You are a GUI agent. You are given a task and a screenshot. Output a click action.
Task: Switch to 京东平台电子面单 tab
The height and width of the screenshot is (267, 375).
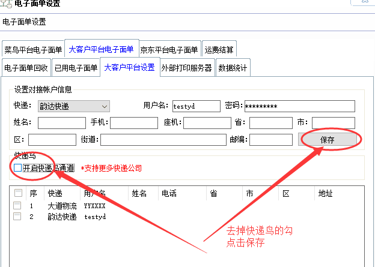[x=169, y=50]
